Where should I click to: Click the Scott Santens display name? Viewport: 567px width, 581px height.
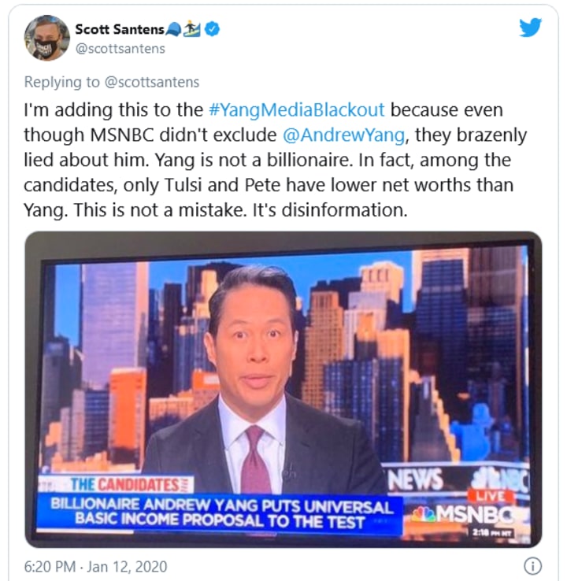120,29
